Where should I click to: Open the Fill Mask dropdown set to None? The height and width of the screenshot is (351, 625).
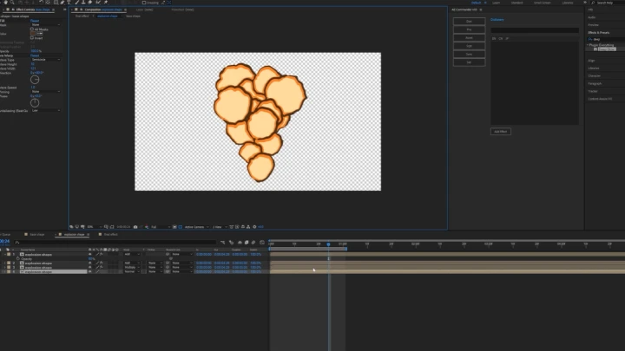46,24
